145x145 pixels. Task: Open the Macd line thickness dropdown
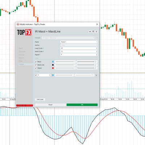(87, 62)
